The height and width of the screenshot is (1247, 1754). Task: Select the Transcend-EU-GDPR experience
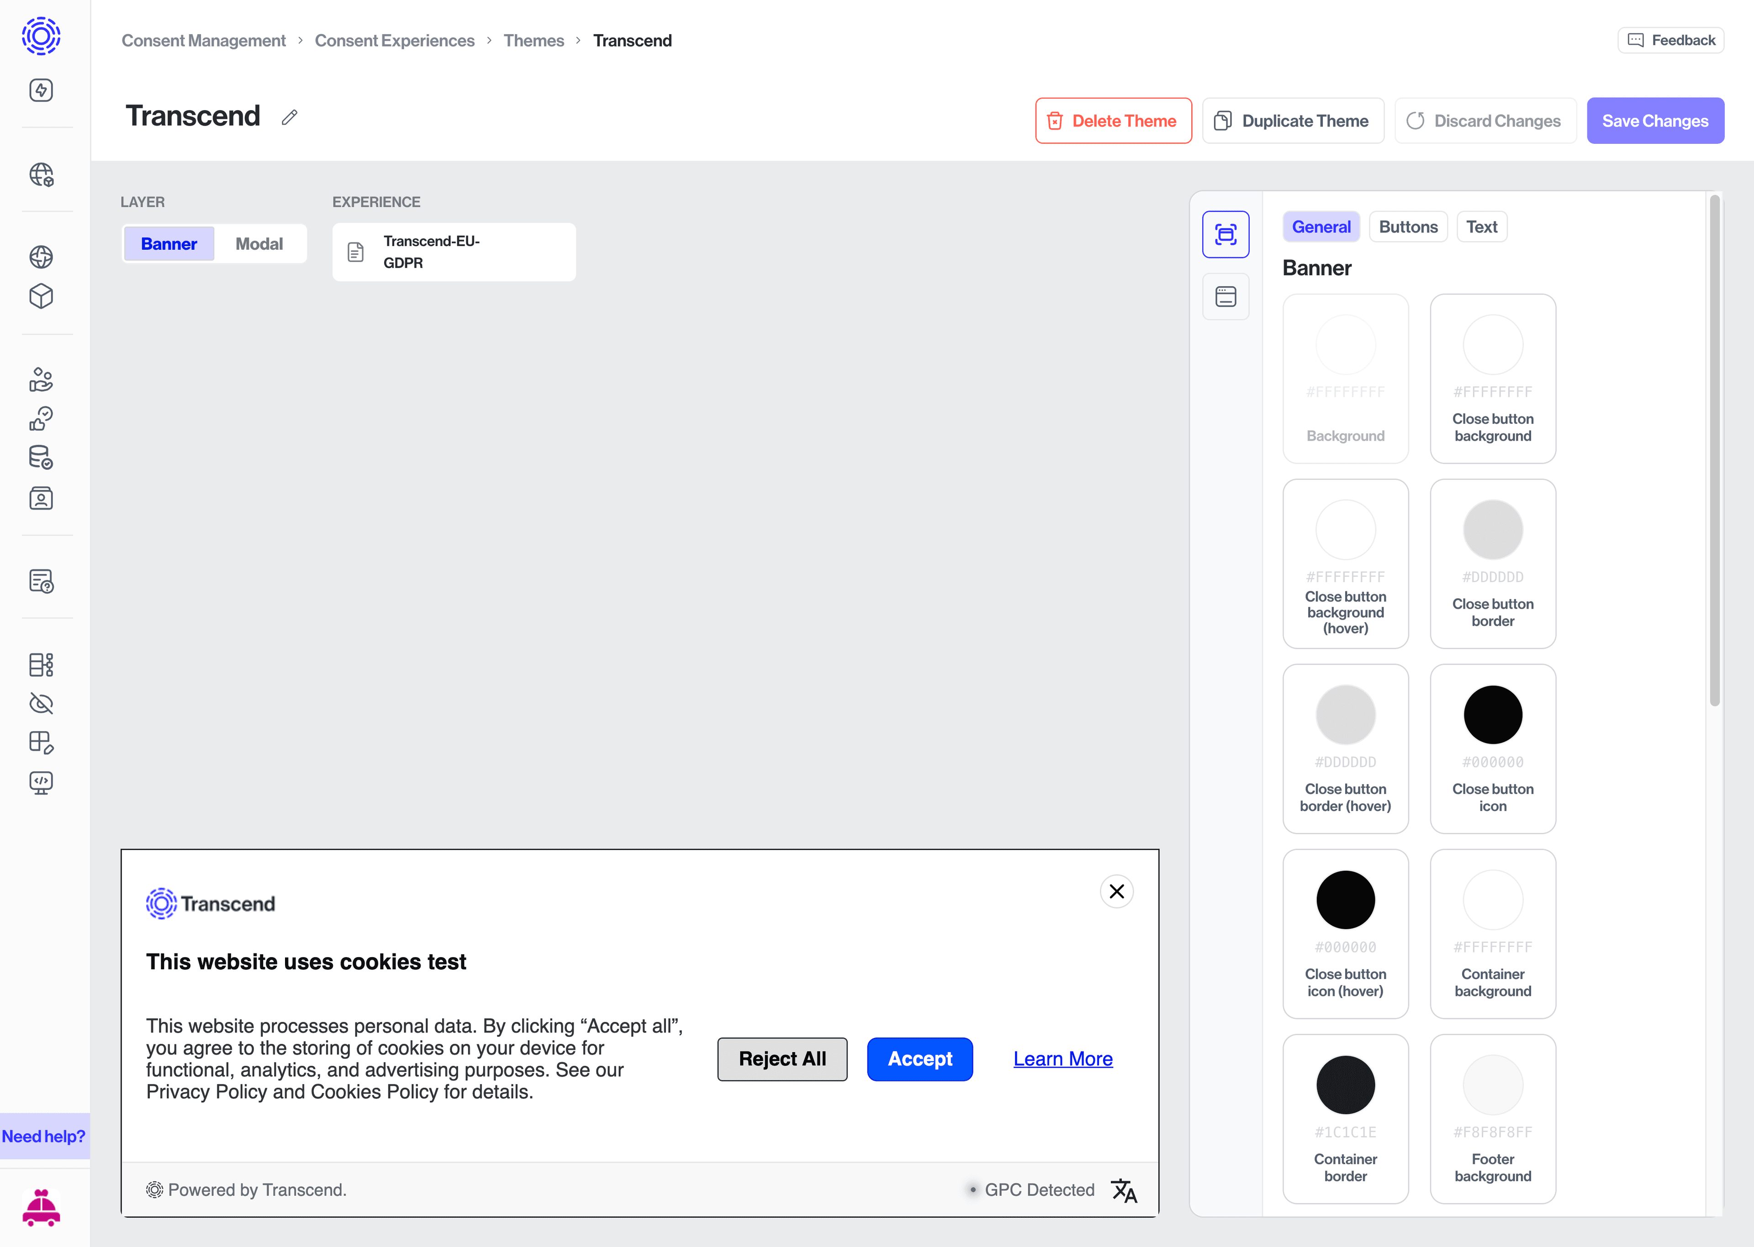(453, 252)
